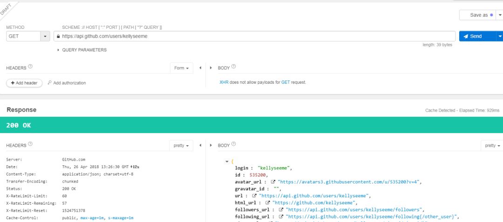Collapse the root JSON object arrow
The height and width of the screenshot is (222, 503).
pos(227,162)
